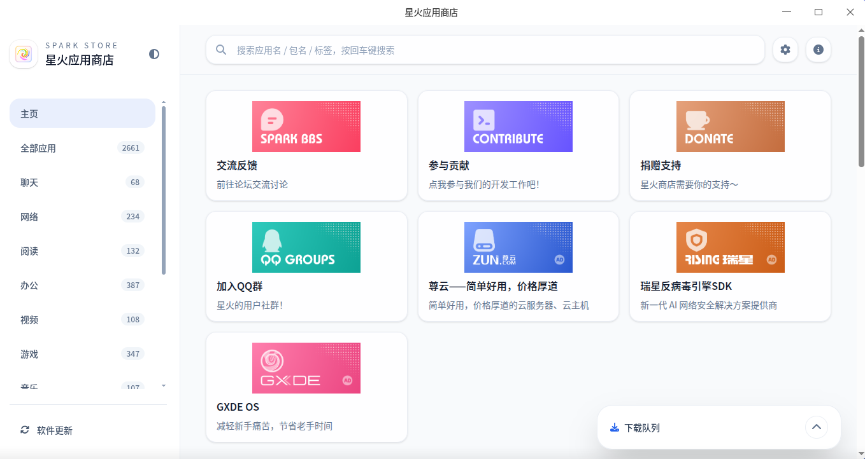Screen dimensions: 865x459
Task: Click the SPARK BBS banner image
Action: pyautogui.click(x=306, y=127)
